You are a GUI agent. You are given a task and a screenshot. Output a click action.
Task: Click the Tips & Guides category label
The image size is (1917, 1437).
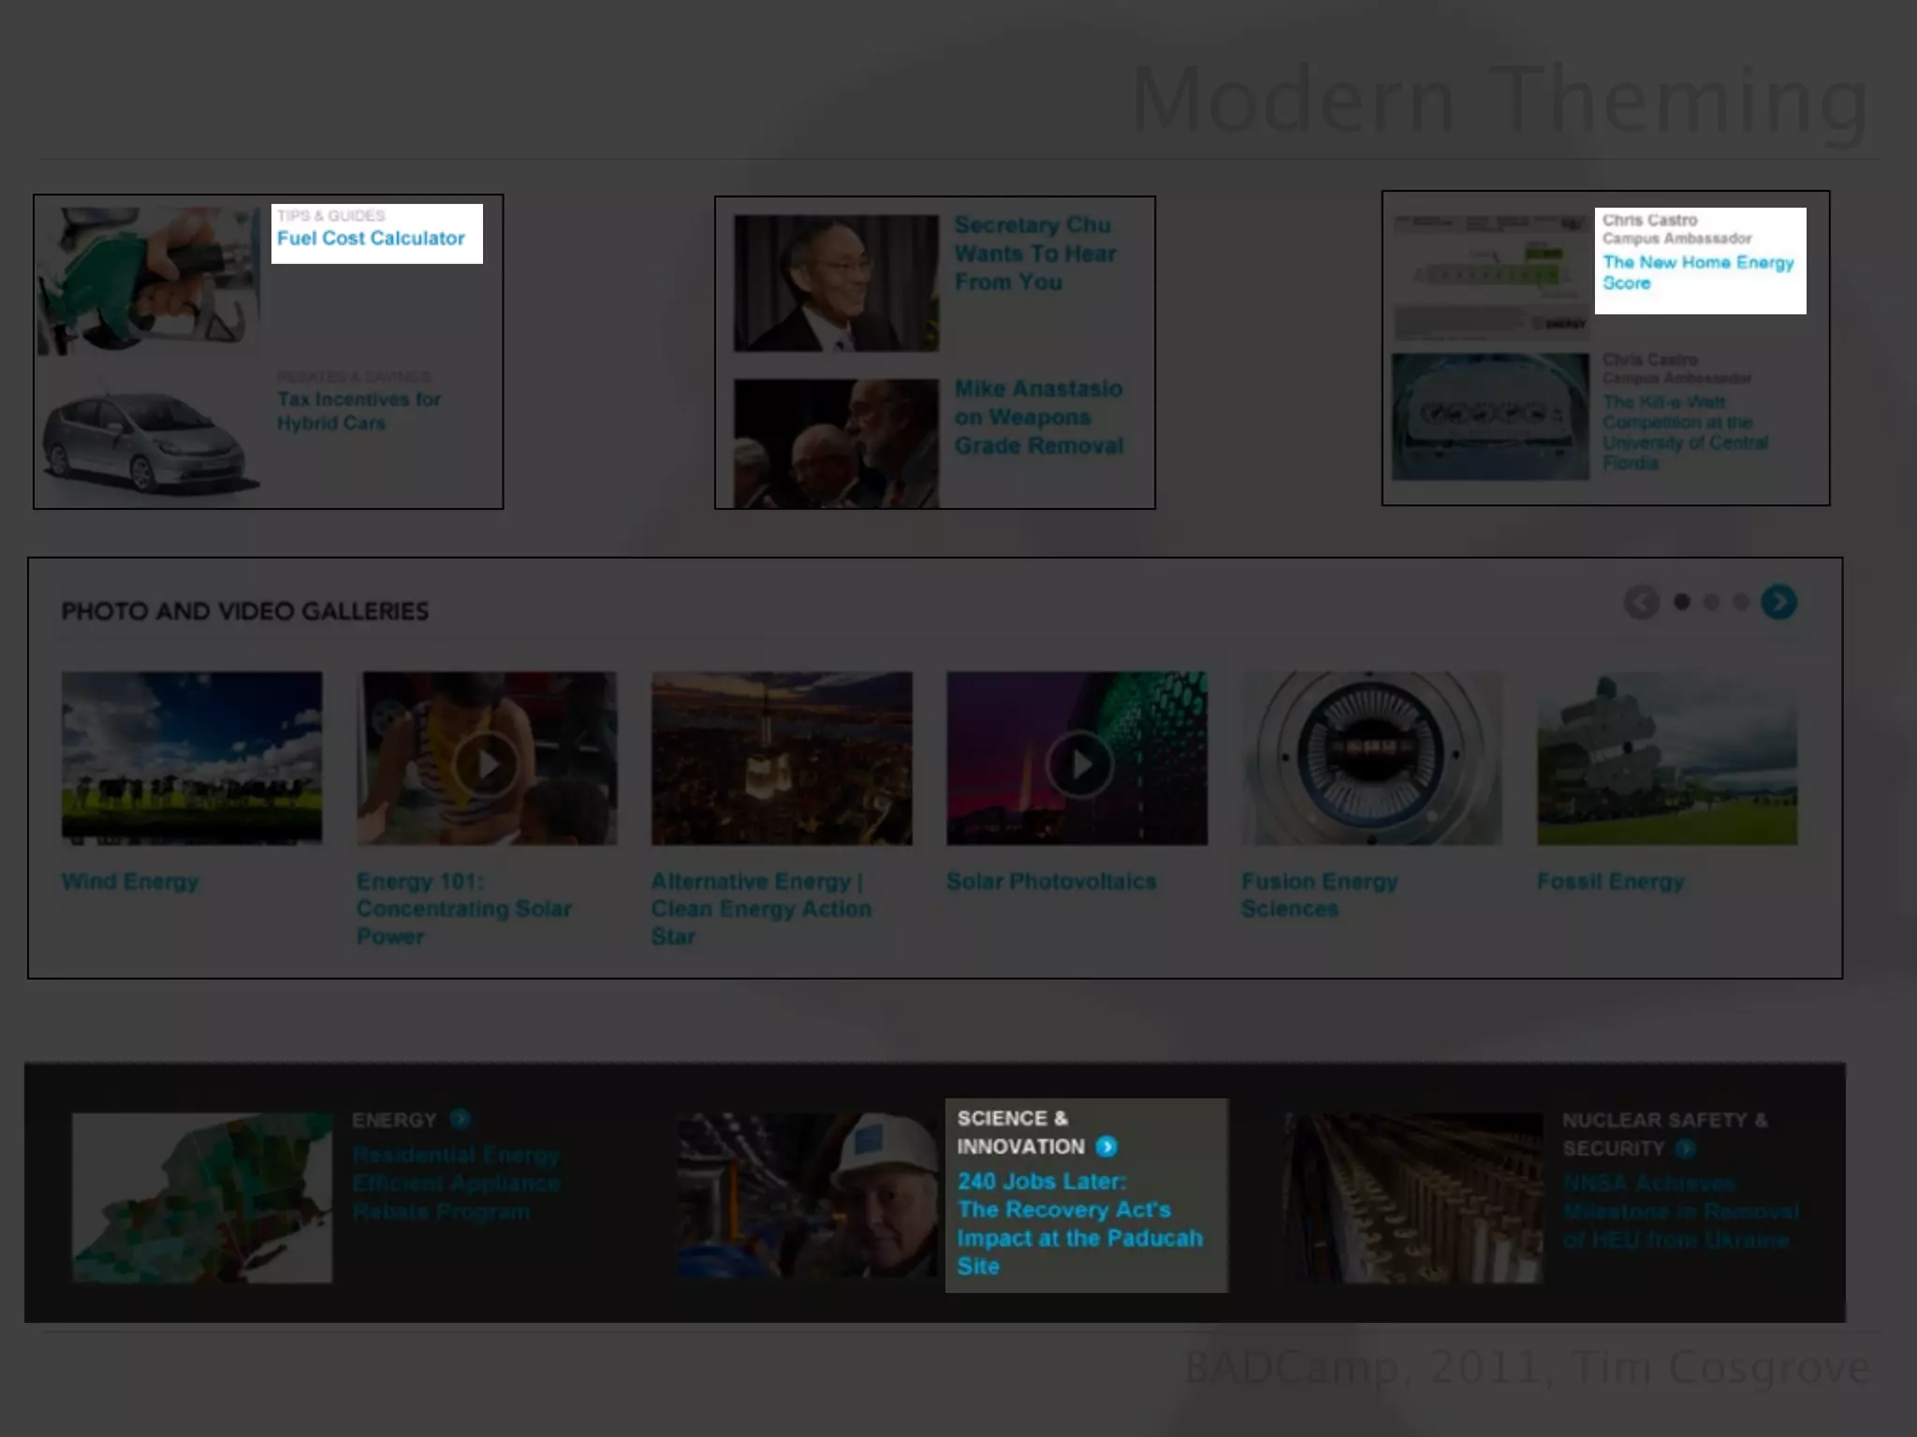pos(330,215)
